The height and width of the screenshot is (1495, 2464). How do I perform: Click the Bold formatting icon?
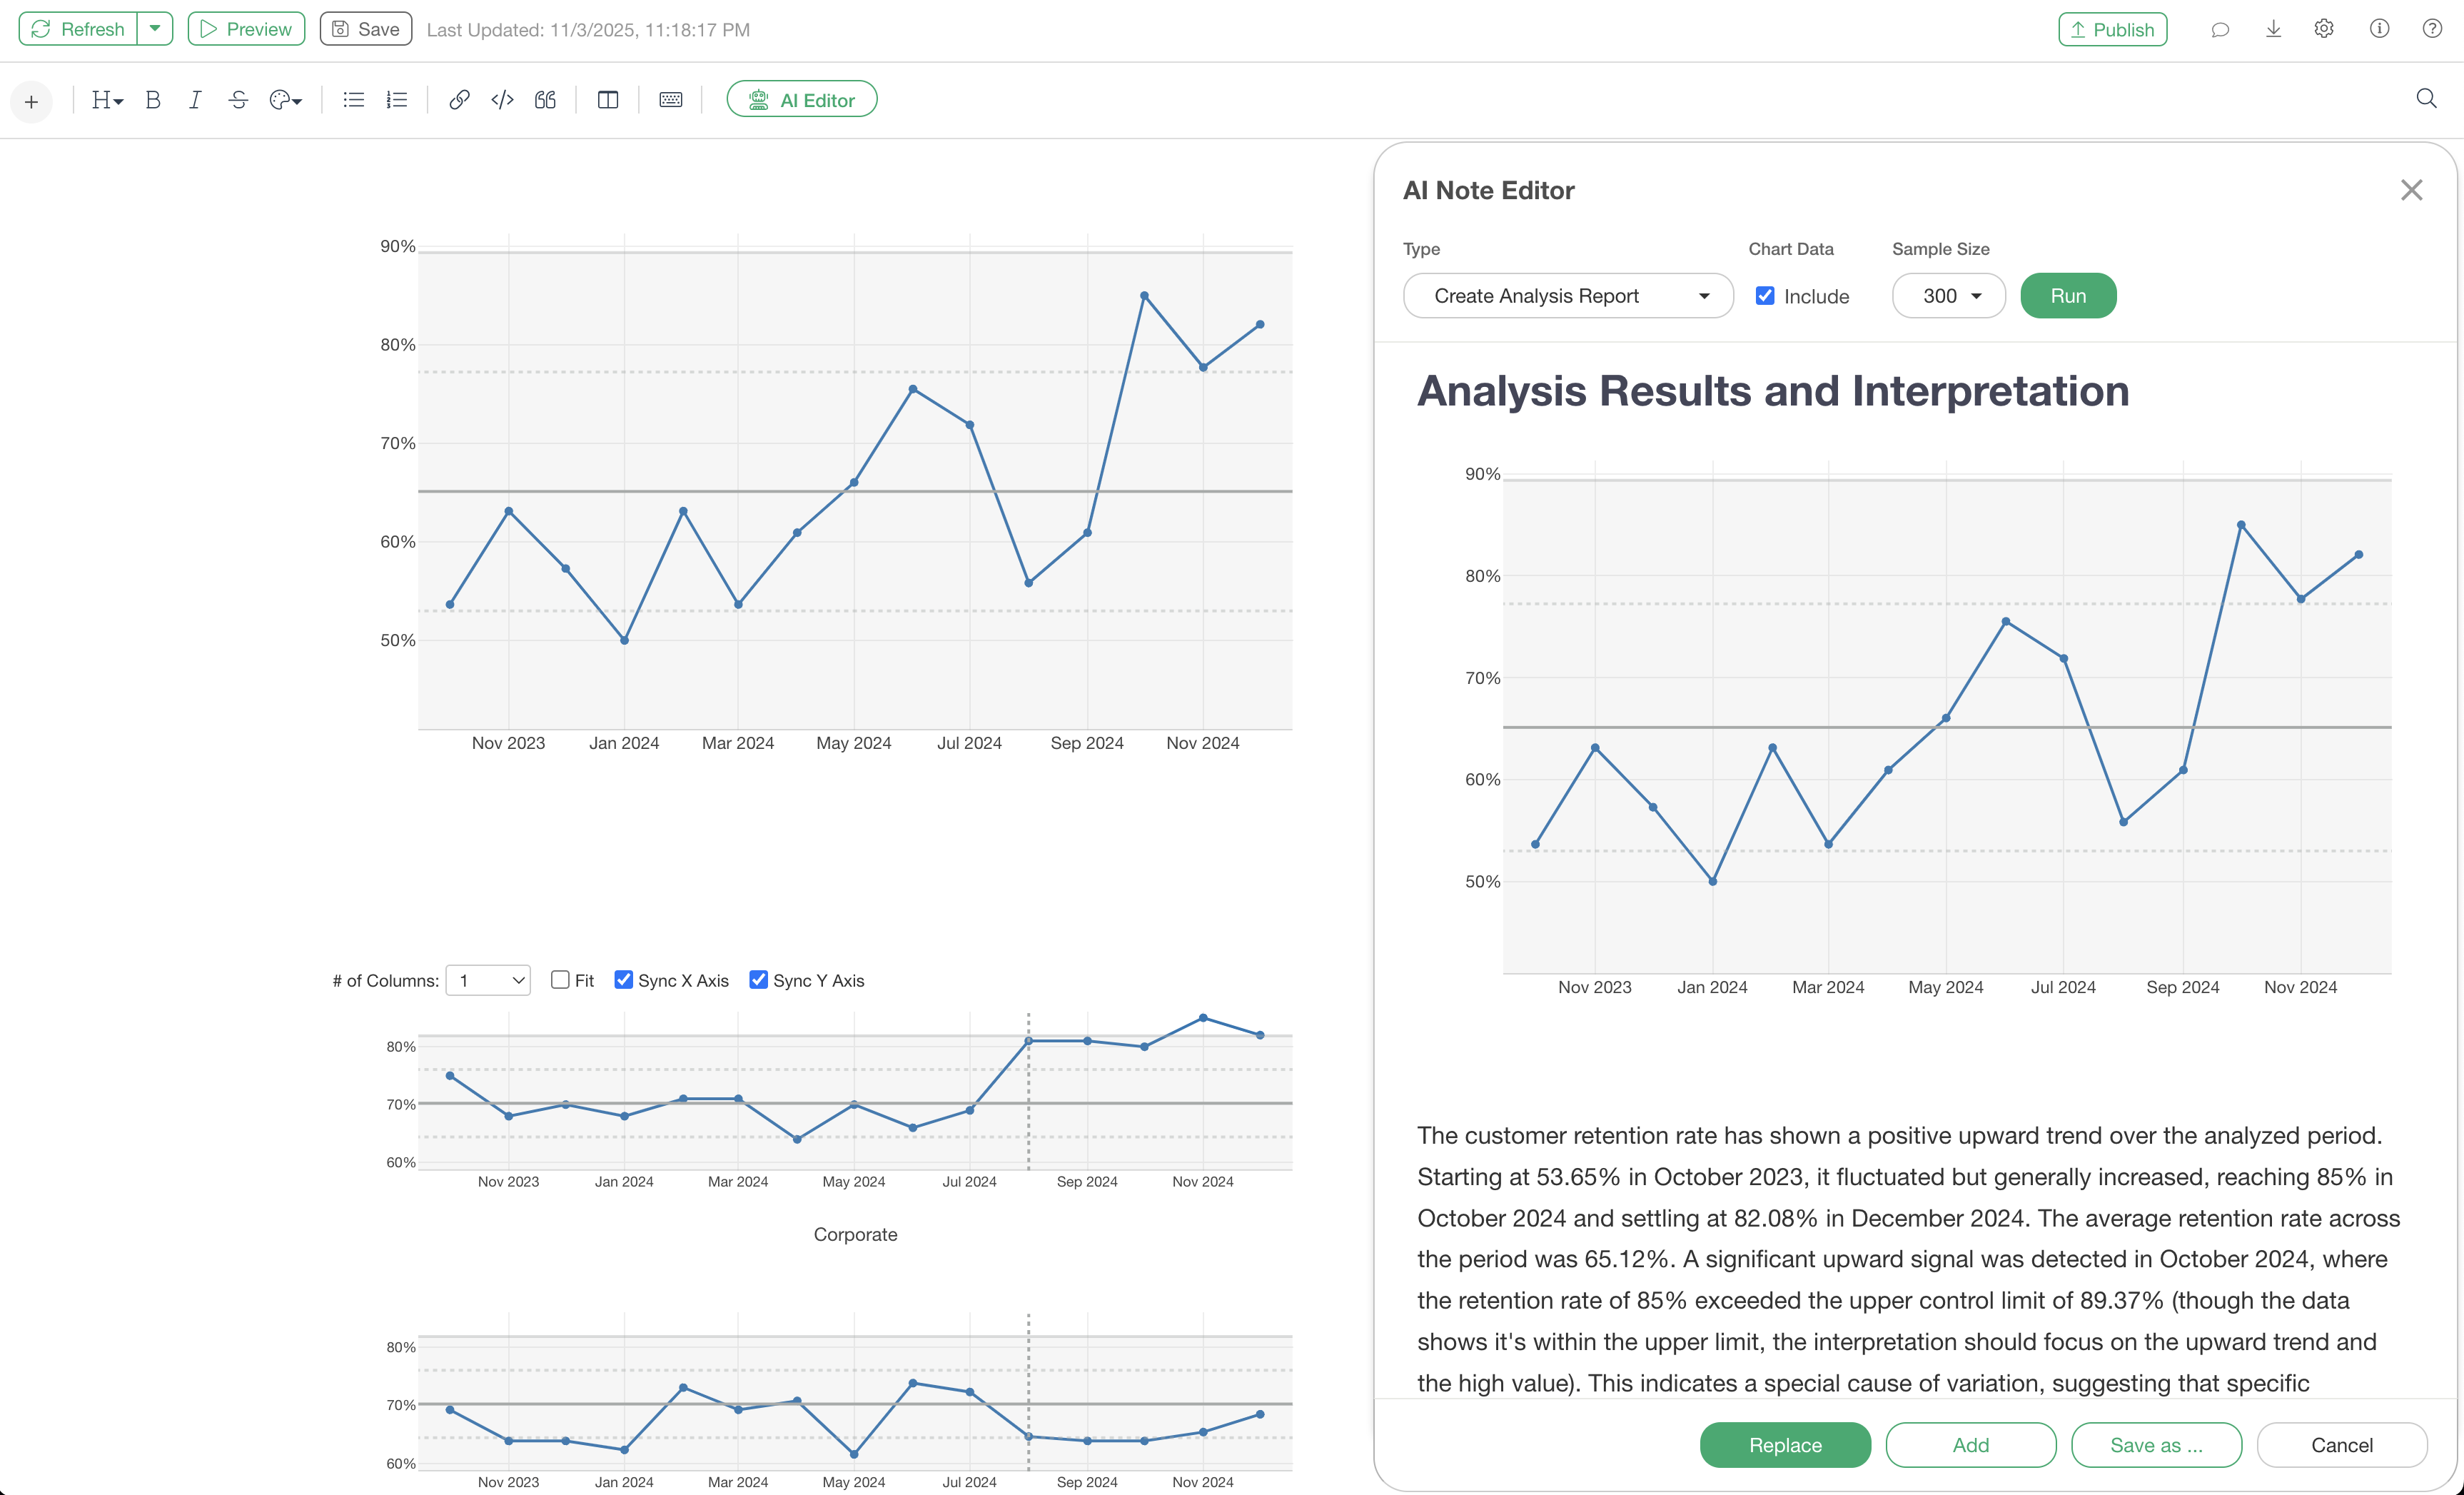click(153, 100)
